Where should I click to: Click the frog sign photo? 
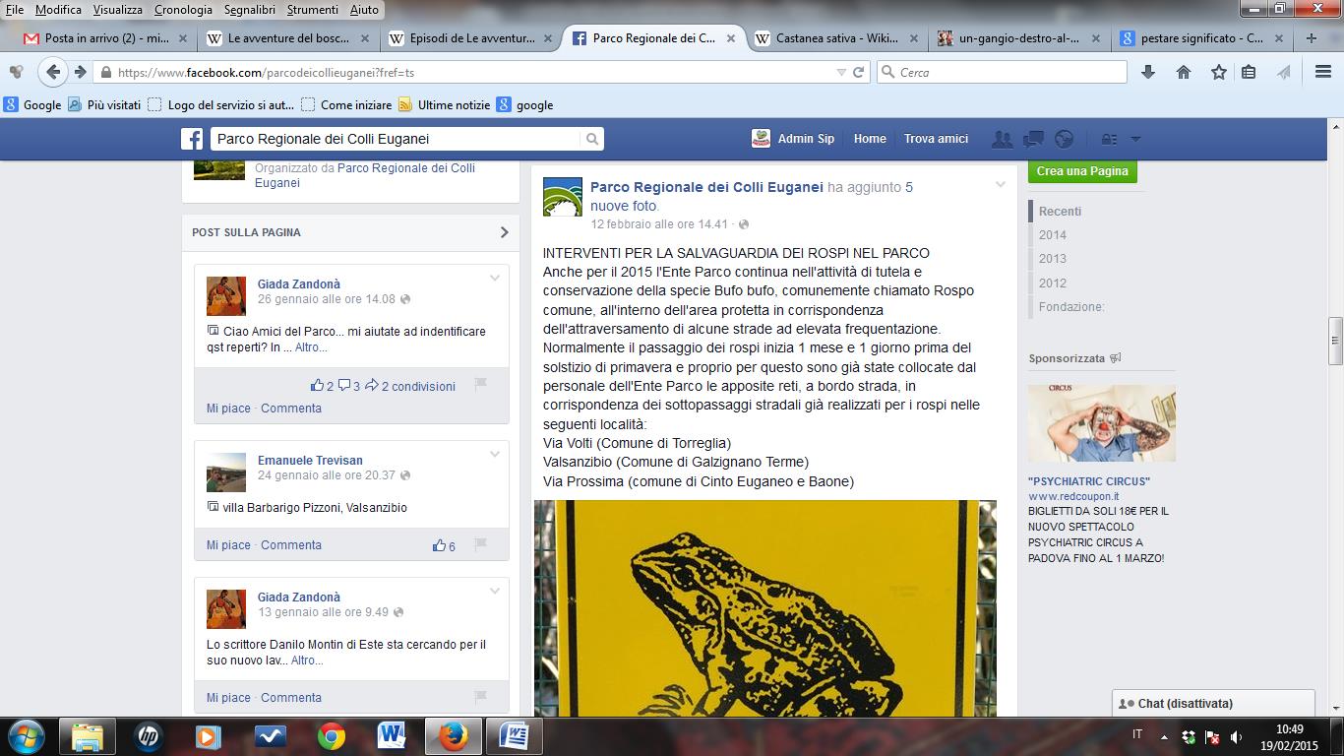point(764,608)
